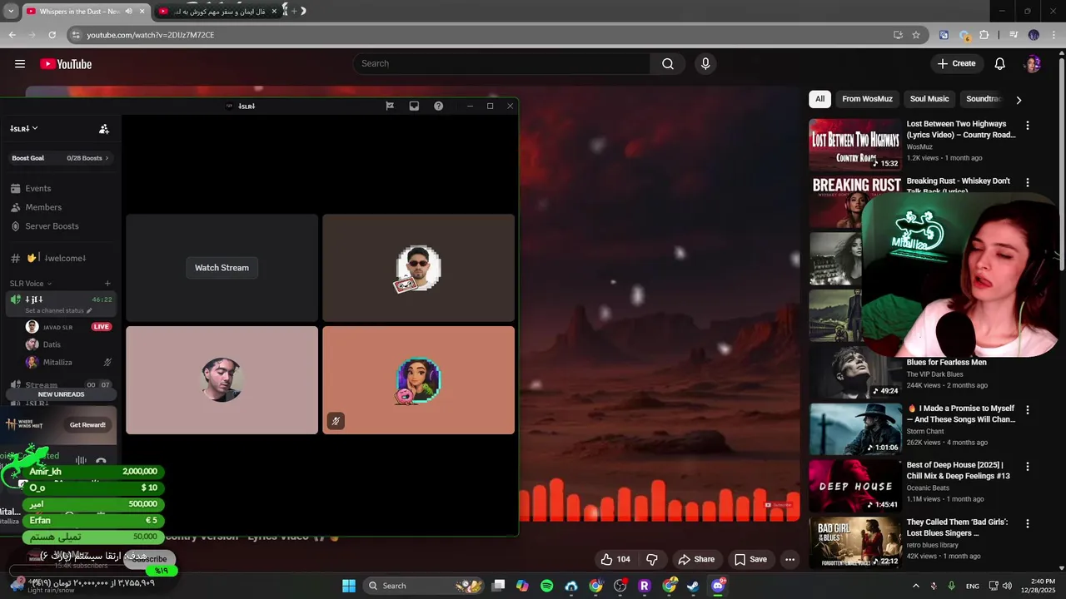Open Steam from the taskbar
The image size is (1066, 599).
693,586
